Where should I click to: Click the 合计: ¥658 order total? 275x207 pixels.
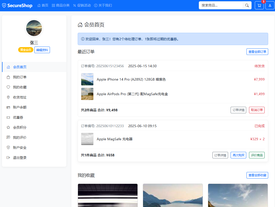[106, 155]
